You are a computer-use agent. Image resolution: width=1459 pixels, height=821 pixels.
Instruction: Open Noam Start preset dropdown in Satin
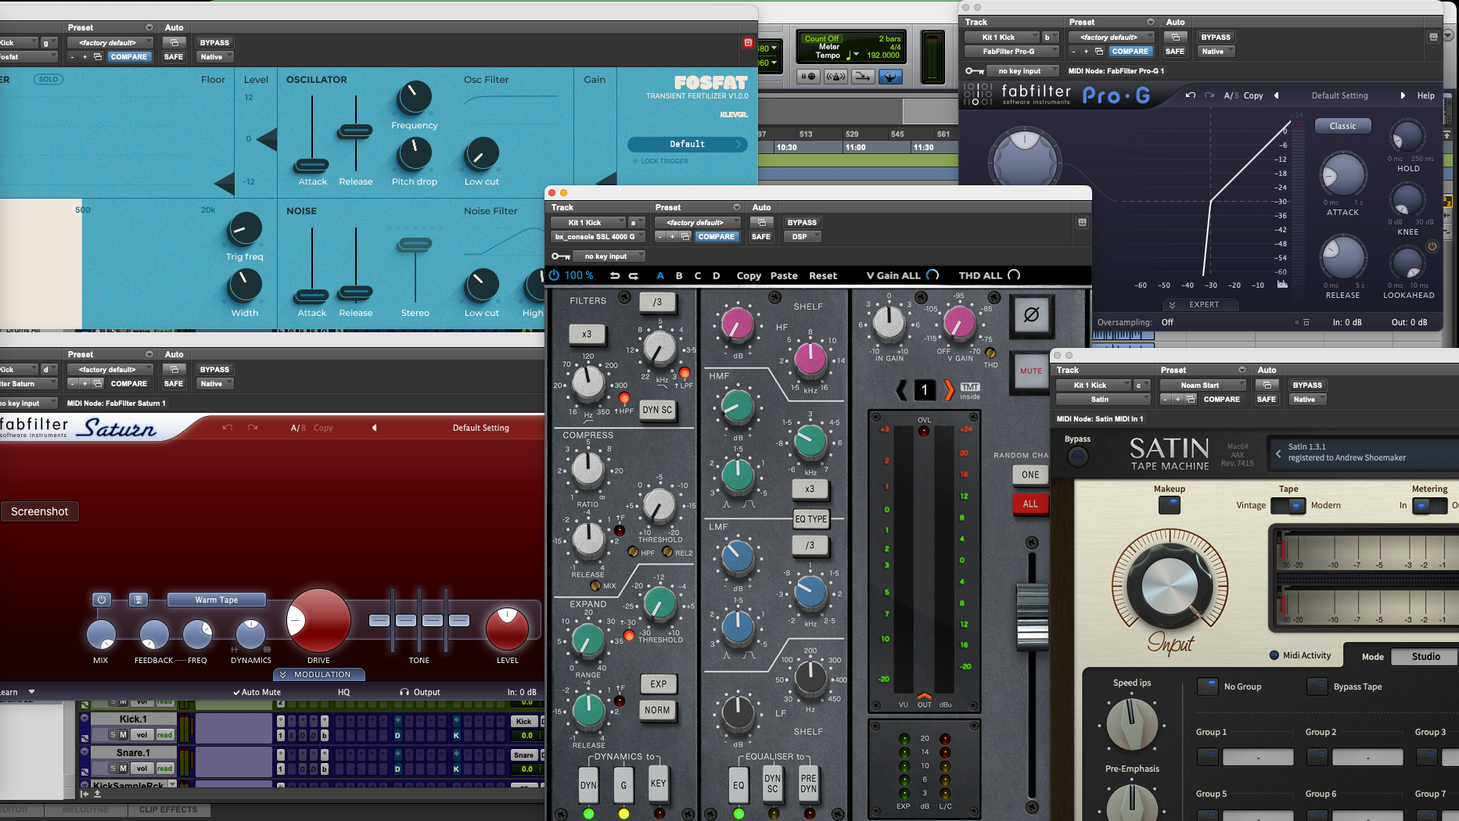1202,385
